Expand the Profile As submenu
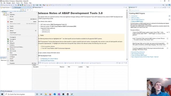The height and width of the screenshot is (96, 171). point(22,45)
